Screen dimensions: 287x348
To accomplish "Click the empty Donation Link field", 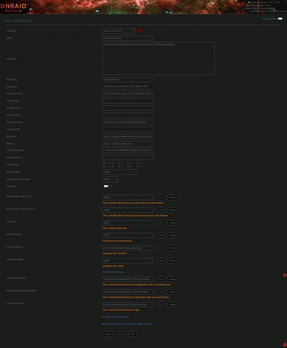I will point(128,115).
